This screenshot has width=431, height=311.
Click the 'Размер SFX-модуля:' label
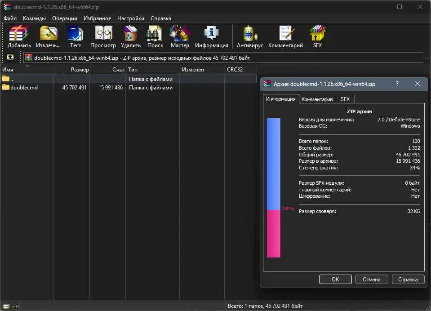(x=321, y=183)
